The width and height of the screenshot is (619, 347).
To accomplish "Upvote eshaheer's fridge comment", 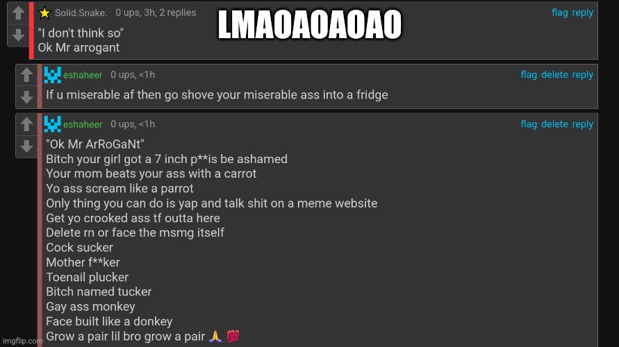I will [x=26, y=75].
